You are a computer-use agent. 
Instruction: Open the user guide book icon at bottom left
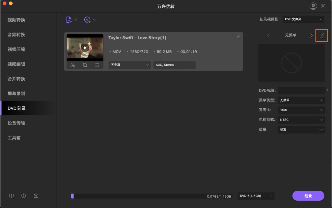(11, 195)
